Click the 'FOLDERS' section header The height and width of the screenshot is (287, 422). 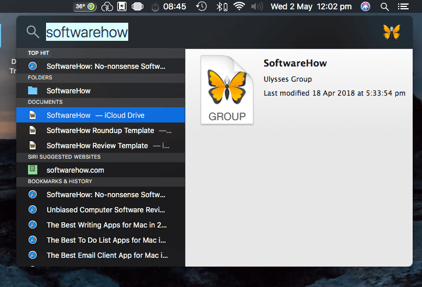point(40,78)
